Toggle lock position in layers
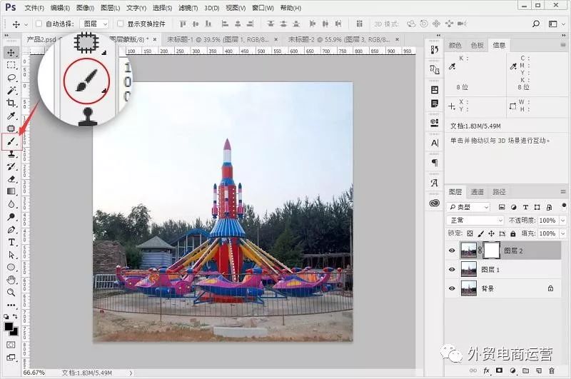This screenshot has width=571, height=379. point(491,233)
